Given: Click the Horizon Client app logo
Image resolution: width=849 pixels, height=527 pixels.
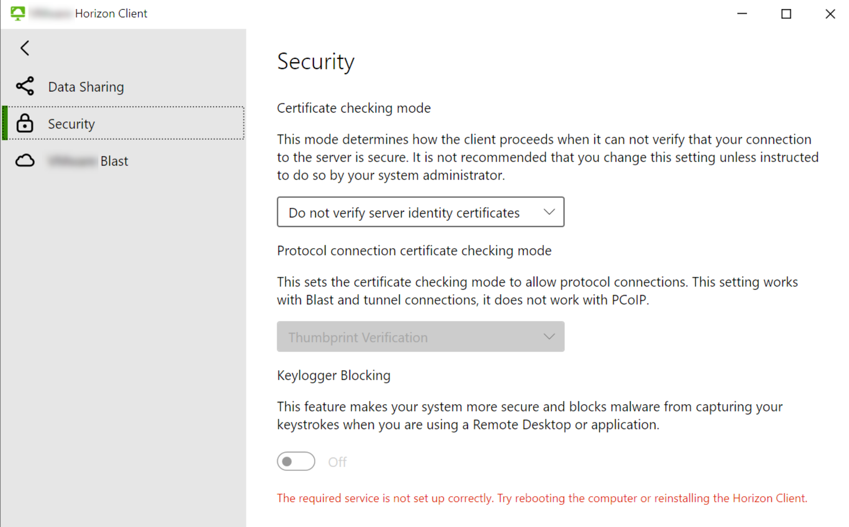Looking at the screenshot, I should pyautogui.click(x=18, y=13).
